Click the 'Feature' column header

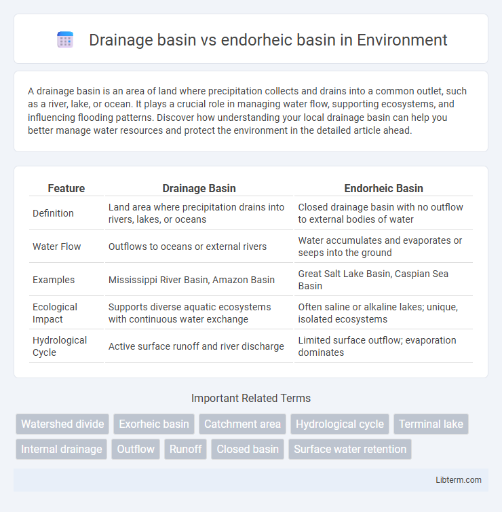[x=66, y=188]
